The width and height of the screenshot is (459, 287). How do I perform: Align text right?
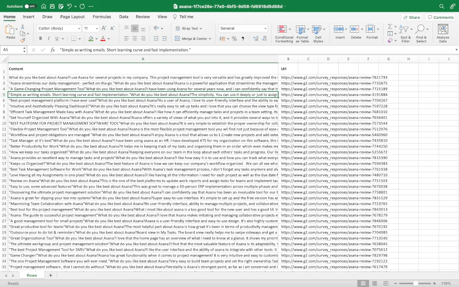pyautogui.click(x=143, y=38)
